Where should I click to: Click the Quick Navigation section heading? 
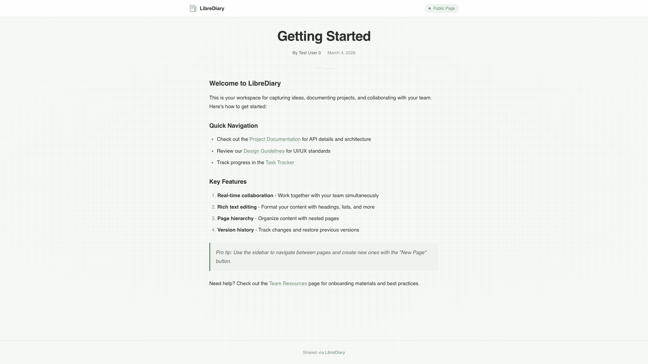(x=233, y=126)
